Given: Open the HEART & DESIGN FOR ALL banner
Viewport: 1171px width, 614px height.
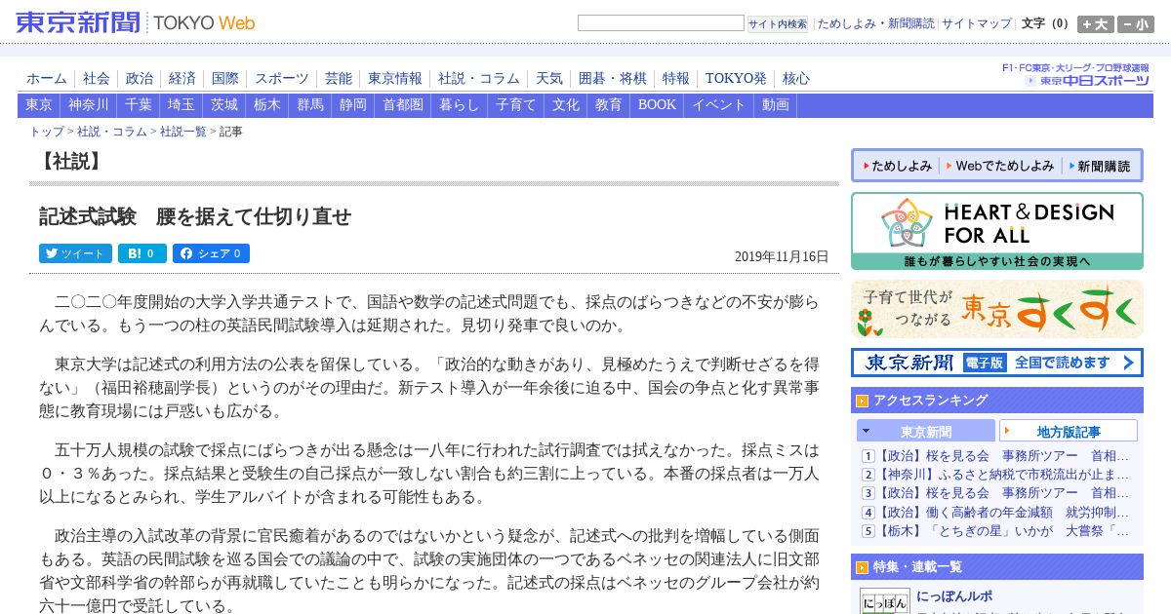Looking at the screenshot, I should [996, 231].
